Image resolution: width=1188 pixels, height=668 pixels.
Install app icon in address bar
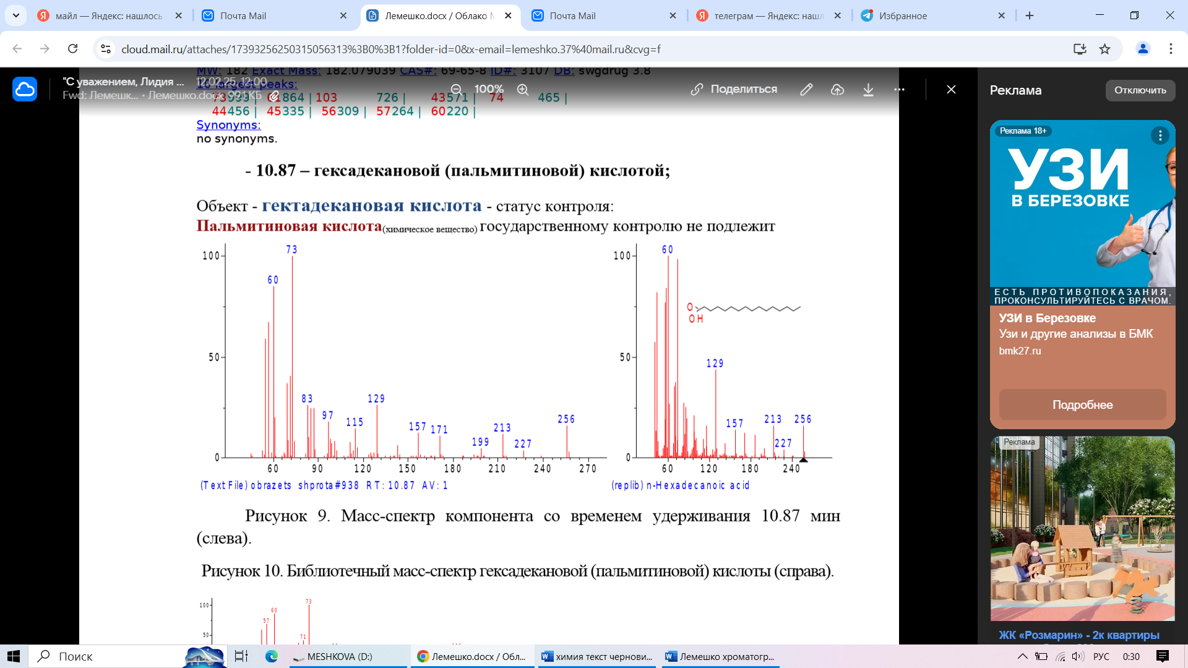(1080, 49)
